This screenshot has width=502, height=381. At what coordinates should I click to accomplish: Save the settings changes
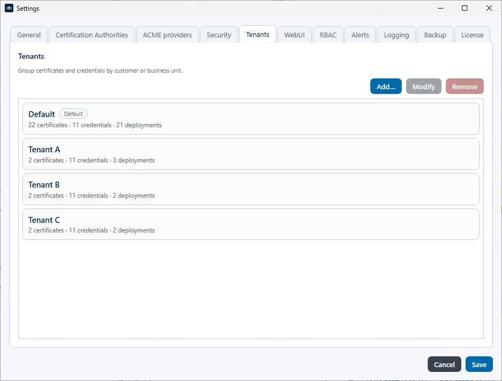[x=479, y=364]
